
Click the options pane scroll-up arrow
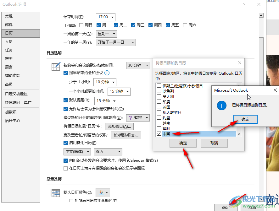(x=261, y=15)
